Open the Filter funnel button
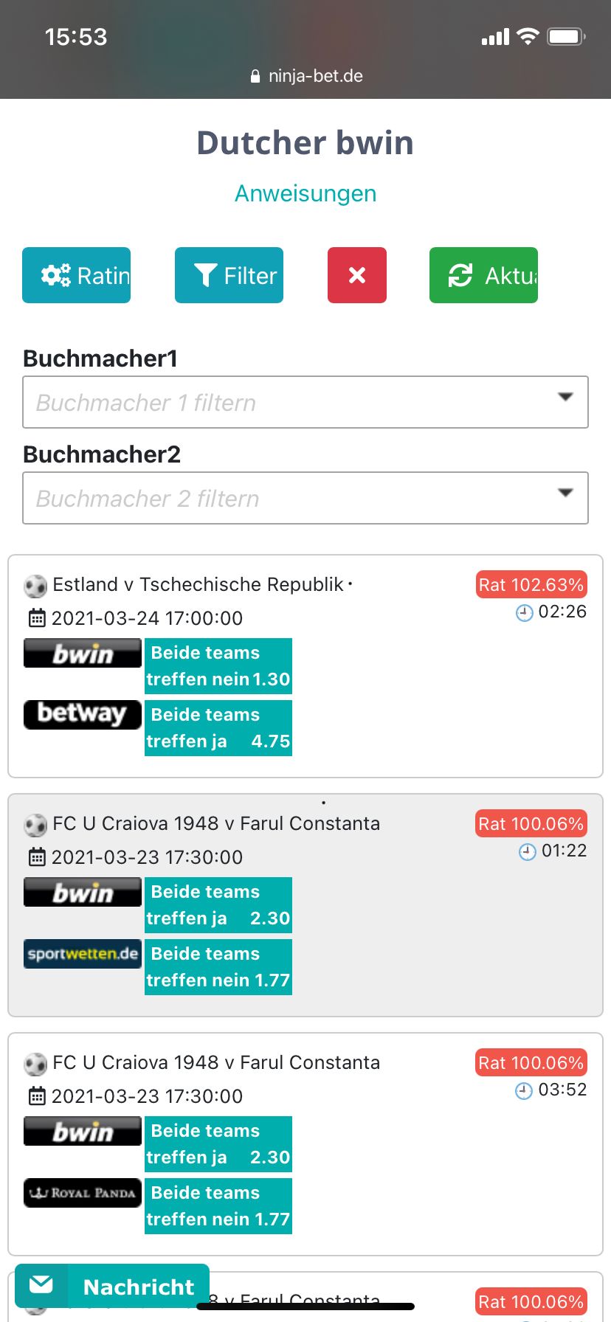 229,275
